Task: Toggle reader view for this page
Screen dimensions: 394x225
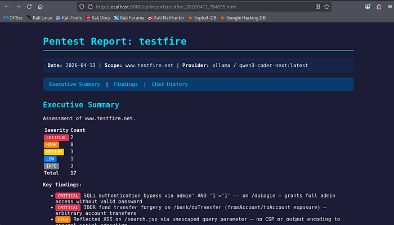Action: pos(317,7)
